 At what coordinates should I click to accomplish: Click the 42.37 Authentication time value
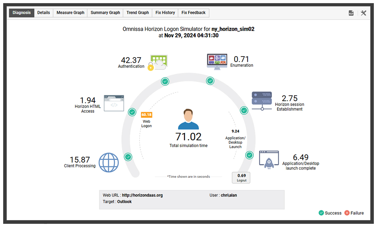[131, 60]
